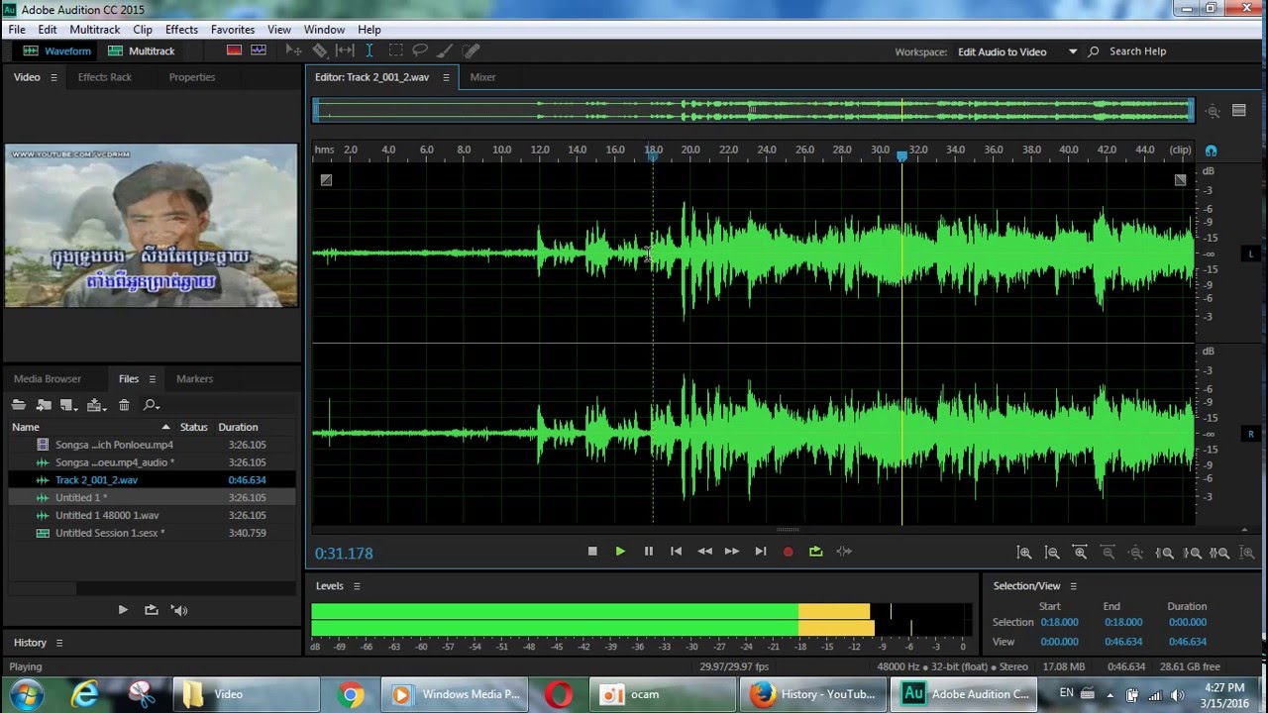
Task: Move playhead to next marker
Action: coord(761,552)
